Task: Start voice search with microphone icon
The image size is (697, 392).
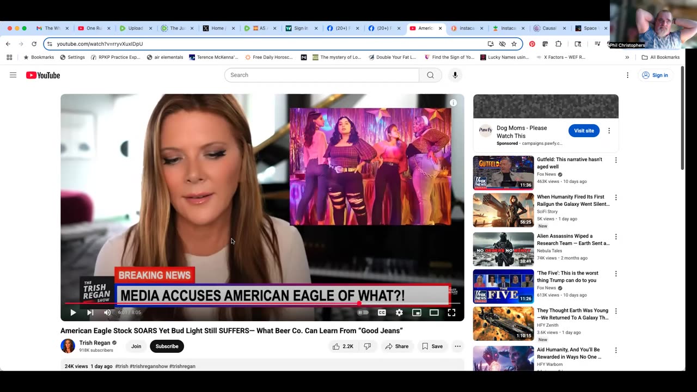Action: pos(455,75)
